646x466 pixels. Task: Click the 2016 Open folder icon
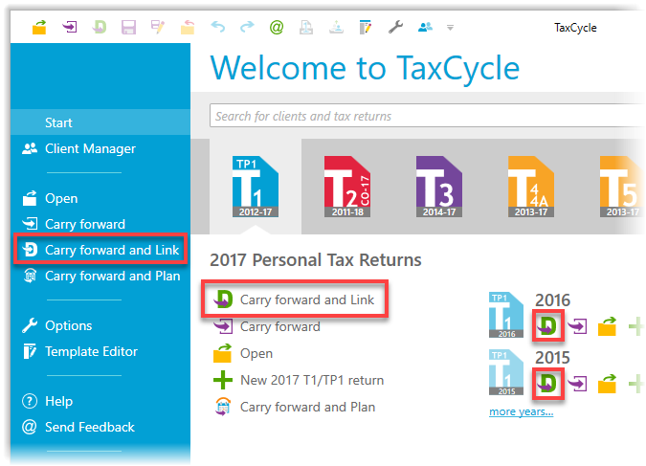[608, 326]
